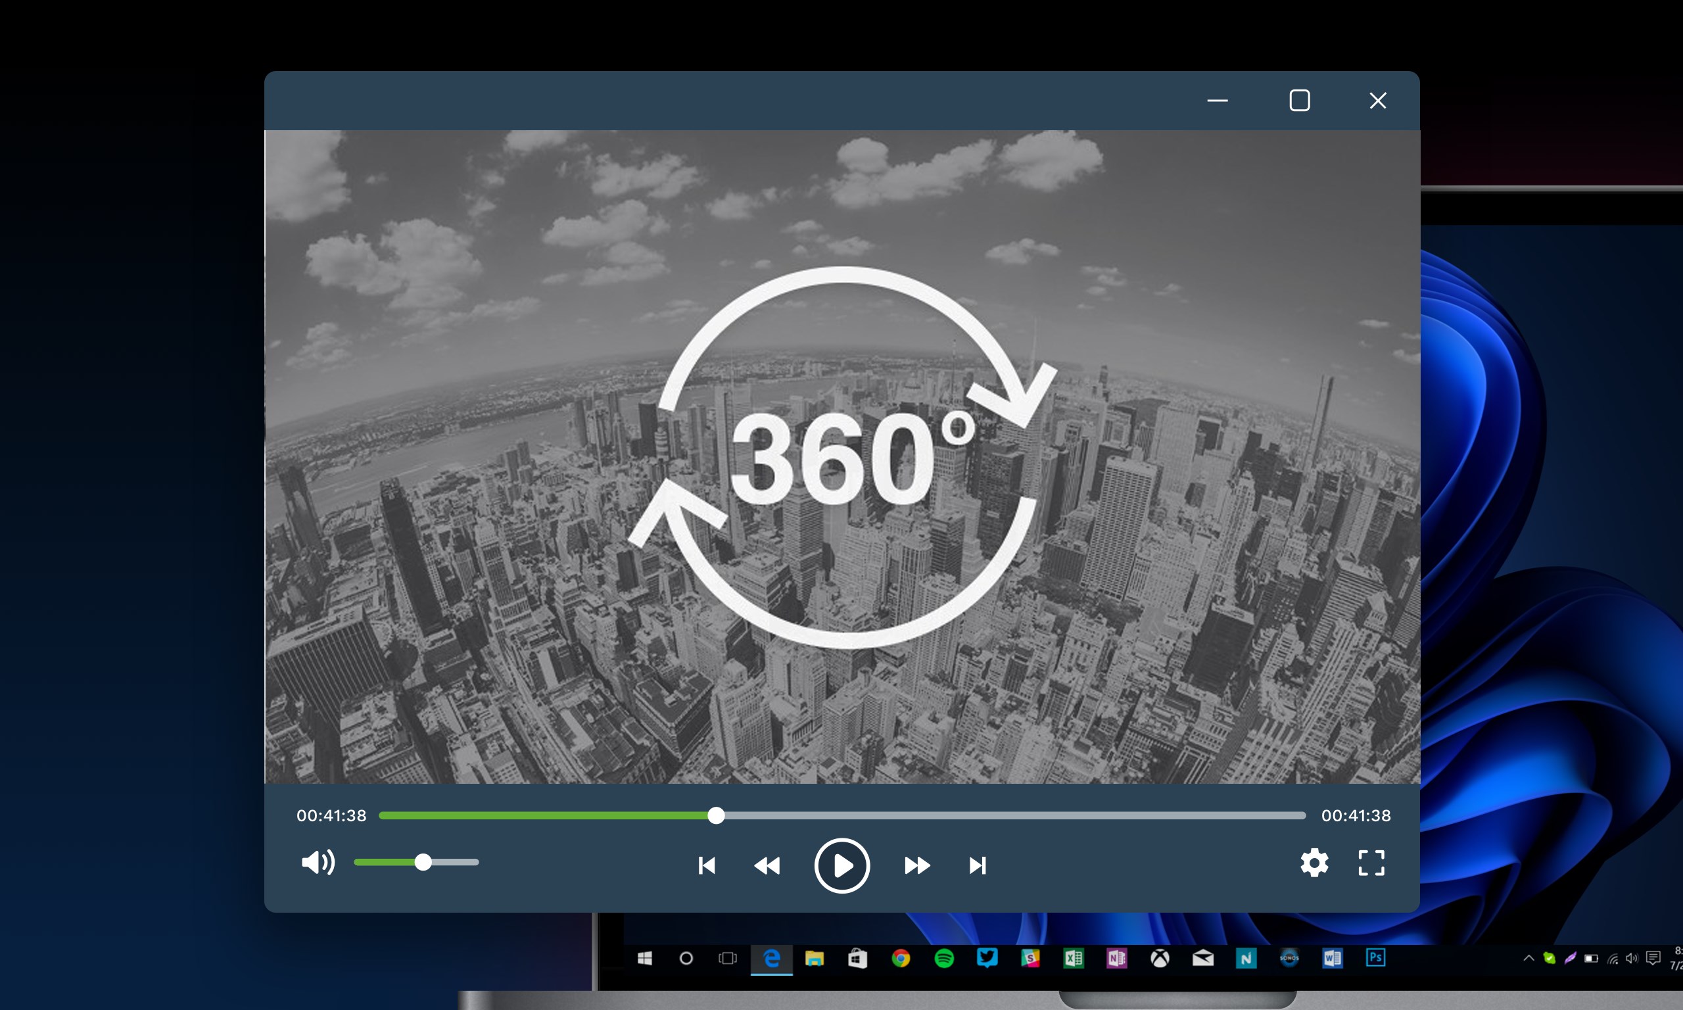Open the battery status flyout
Image resolution: width=1683 pixels, height=1010 pixels.
(x=1592, y=957)
